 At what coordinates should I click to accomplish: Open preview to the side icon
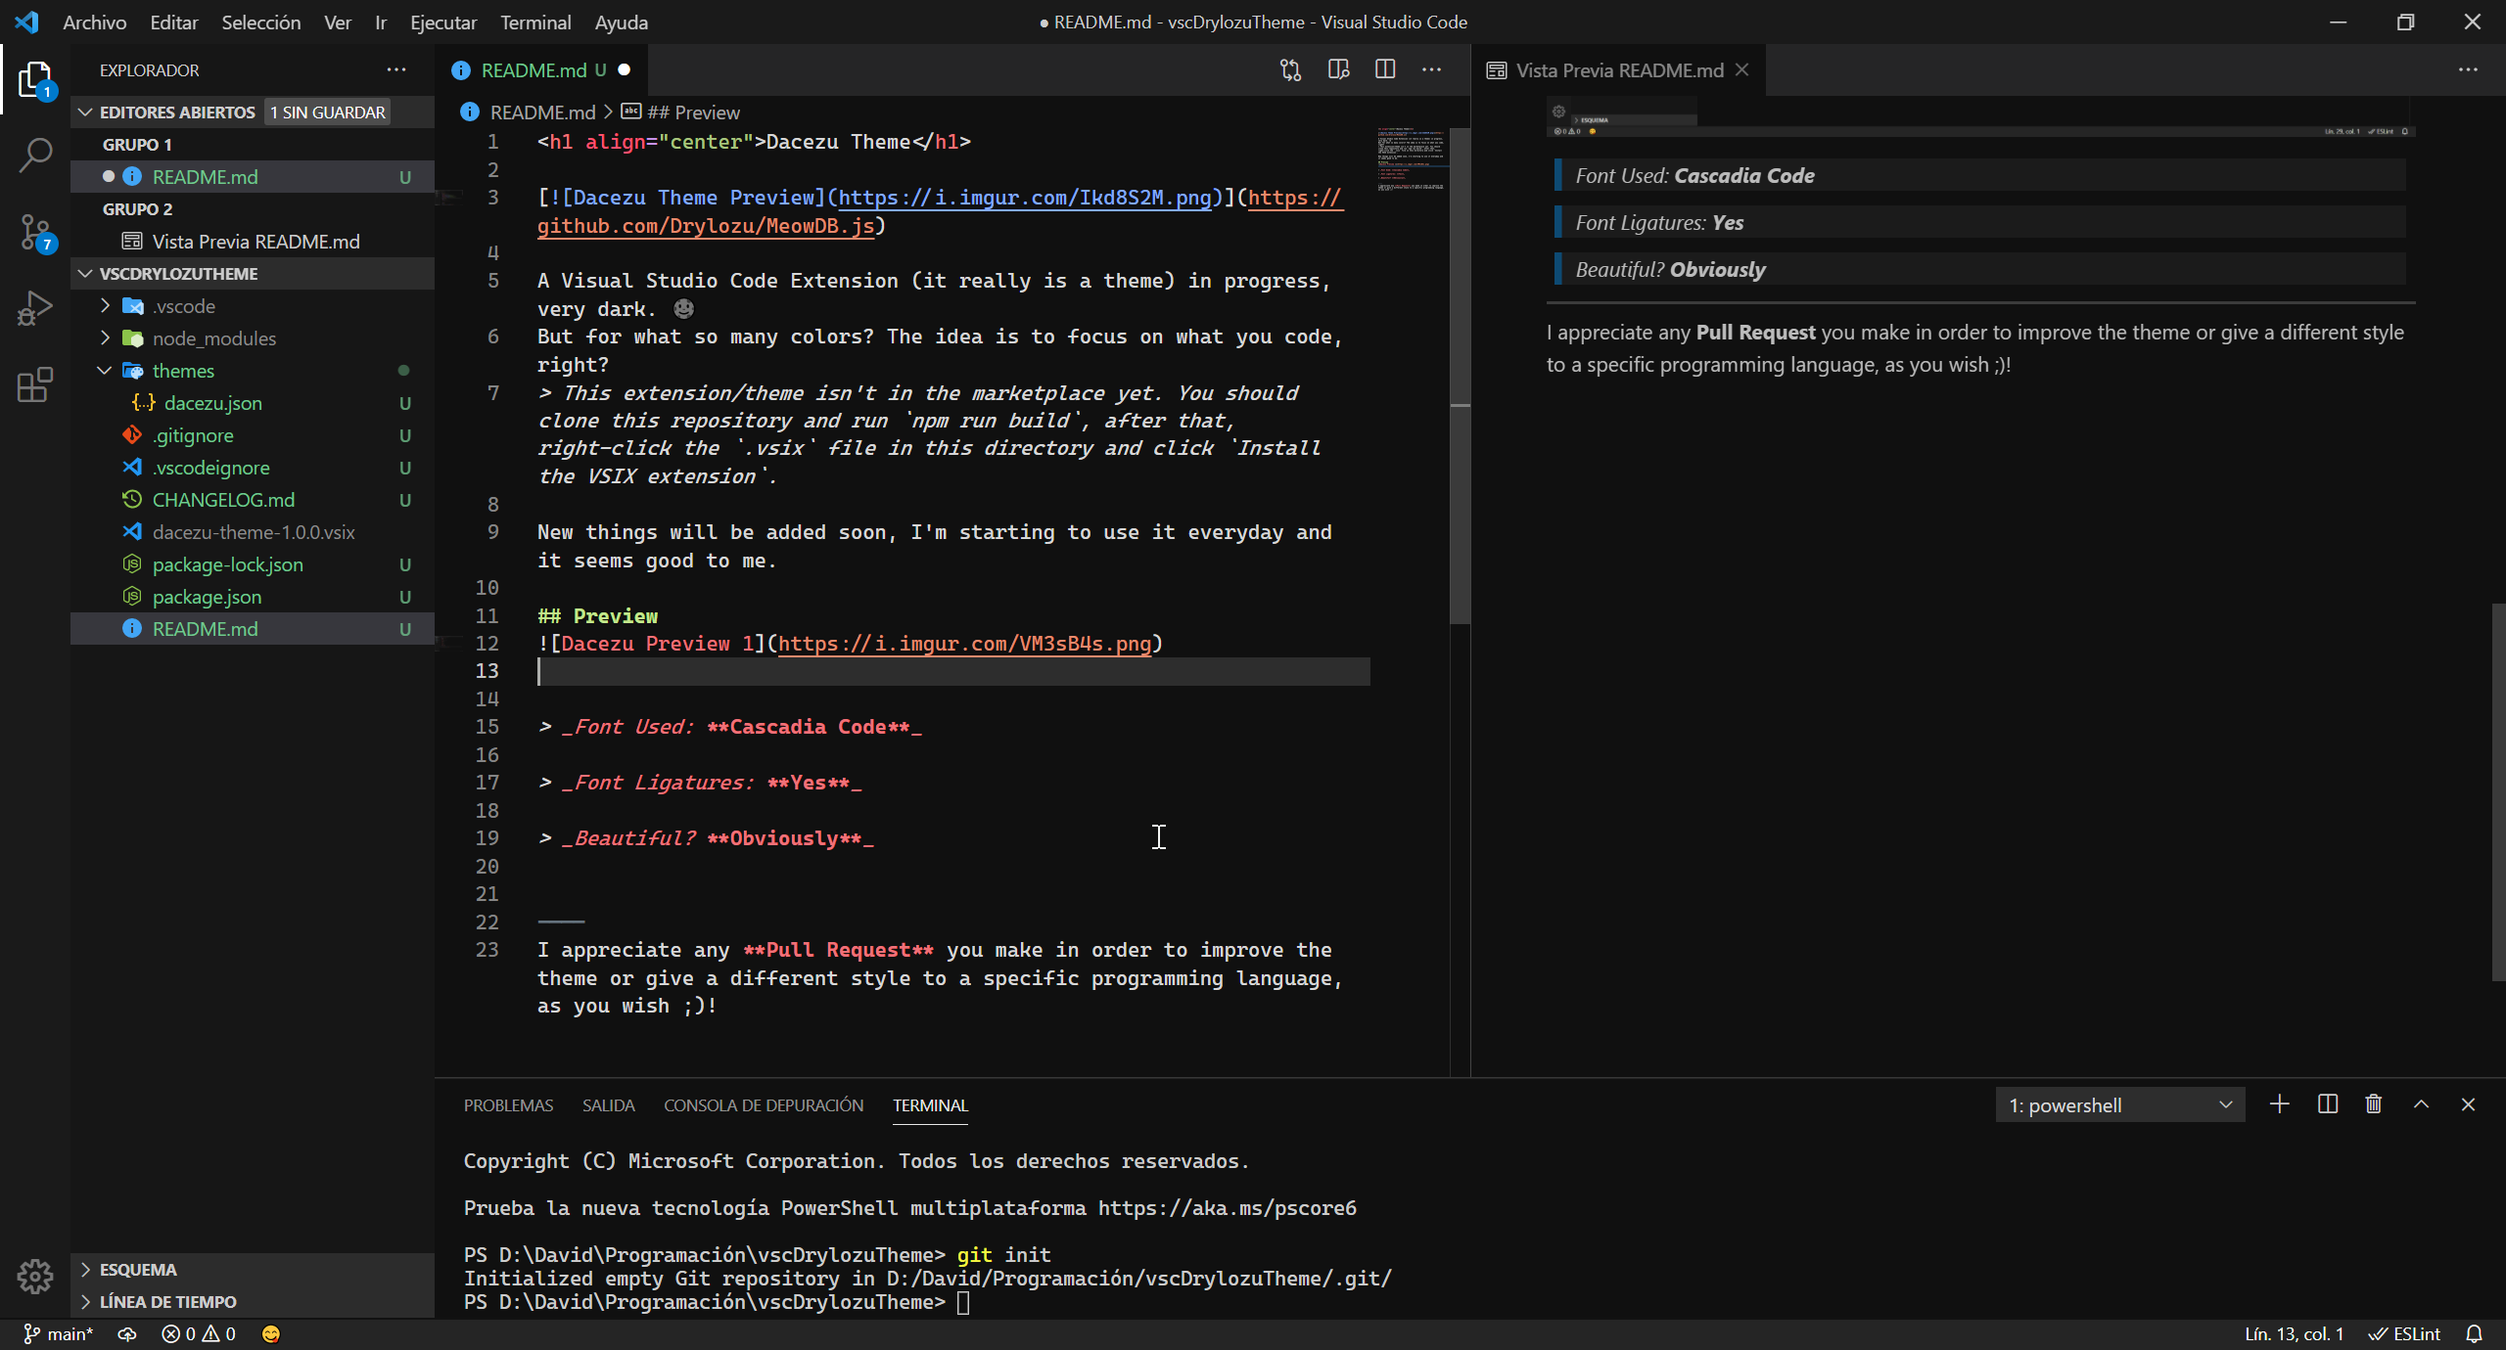tap(1338, 69)
